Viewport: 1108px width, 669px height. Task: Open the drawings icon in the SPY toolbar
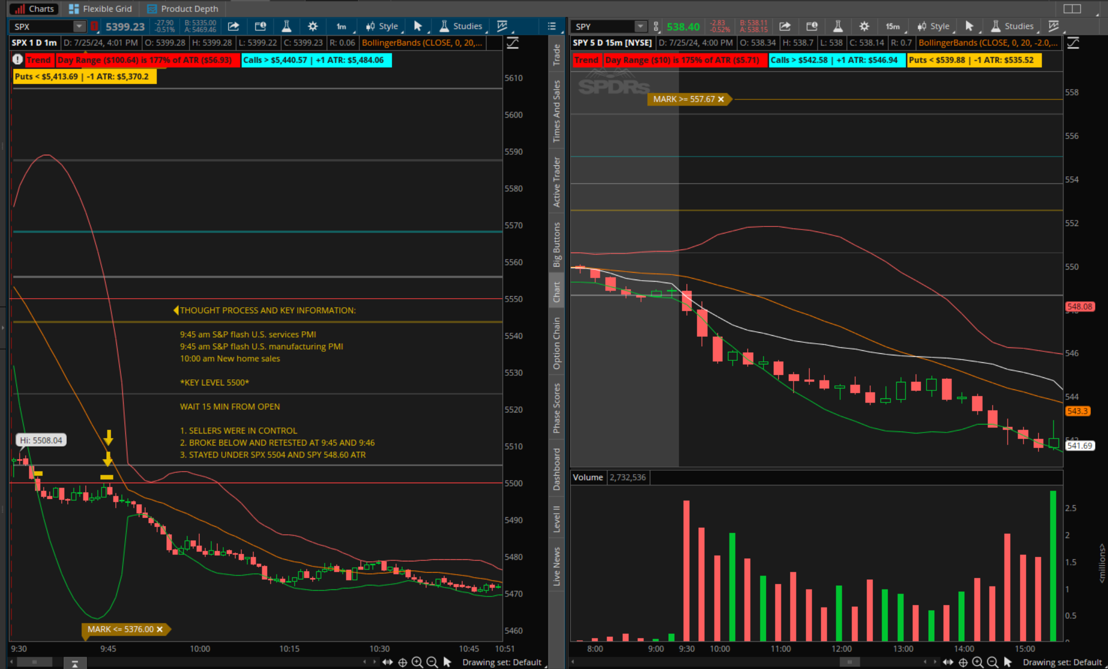tap(1054, 26)
